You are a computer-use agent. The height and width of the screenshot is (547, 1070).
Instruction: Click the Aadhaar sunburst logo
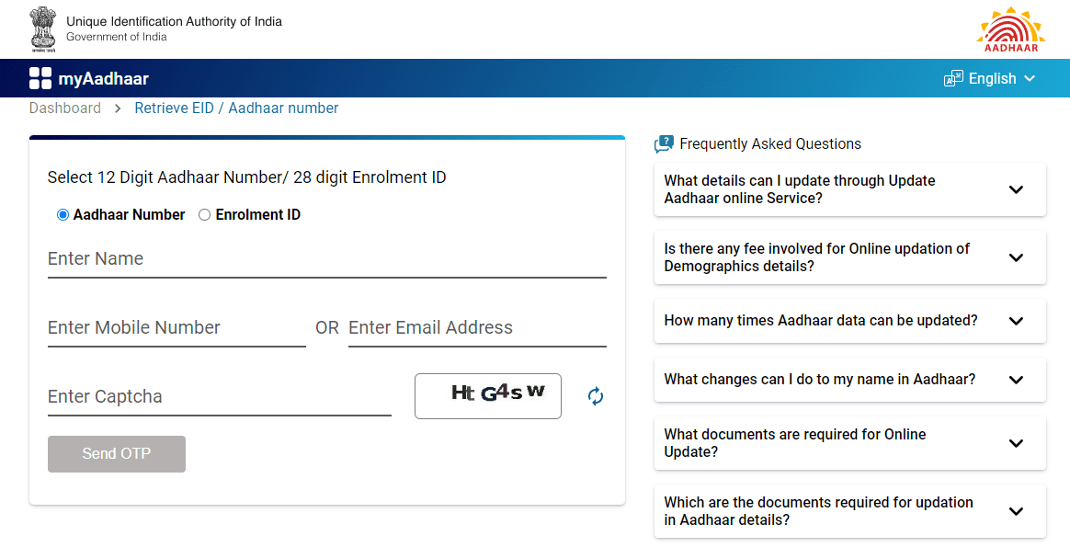click(x=1010, y=28)
